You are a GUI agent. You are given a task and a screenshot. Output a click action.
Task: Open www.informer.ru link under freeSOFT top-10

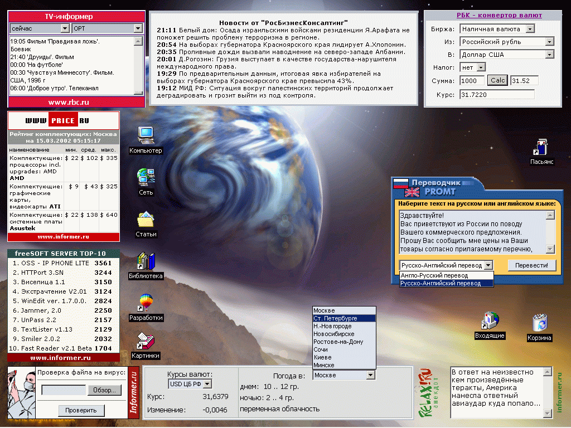pyautogui.click(x=60, y=358)
